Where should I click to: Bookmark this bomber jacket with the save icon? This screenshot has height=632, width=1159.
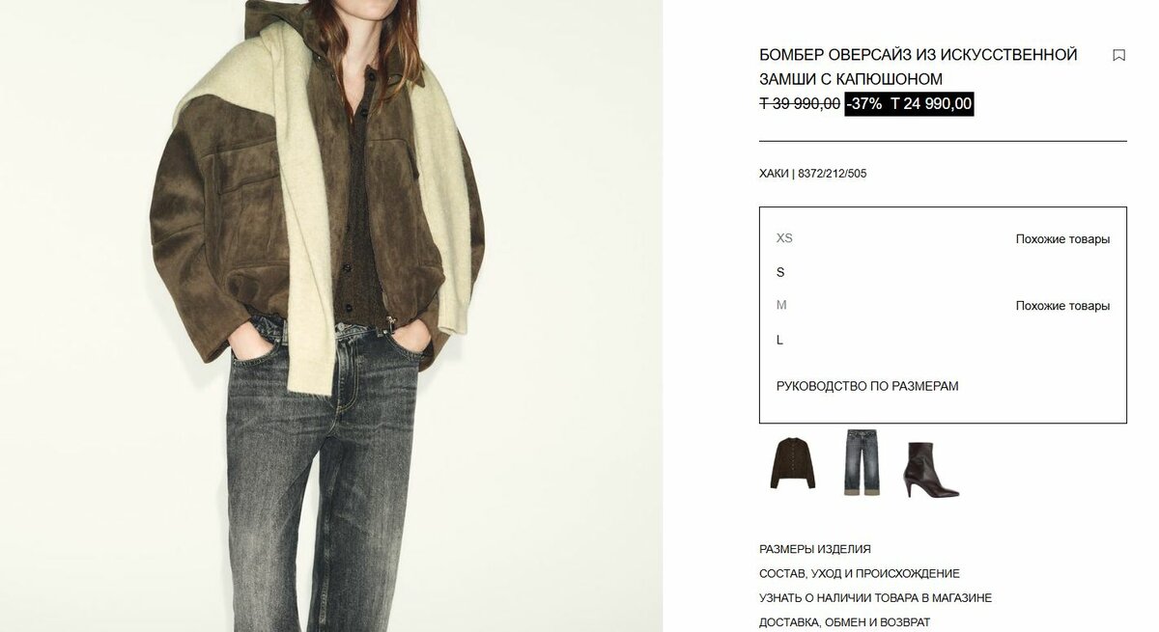1118,55
